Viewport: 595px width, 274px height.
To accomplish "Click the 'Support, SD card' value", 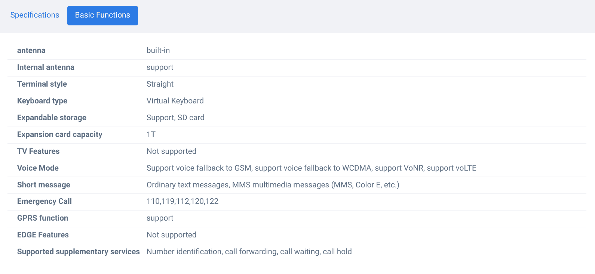I will (x=175, y=118).
